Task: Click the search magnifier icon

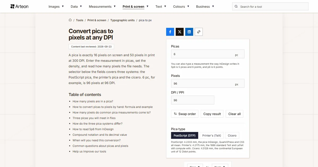Action: click(236, 7)
